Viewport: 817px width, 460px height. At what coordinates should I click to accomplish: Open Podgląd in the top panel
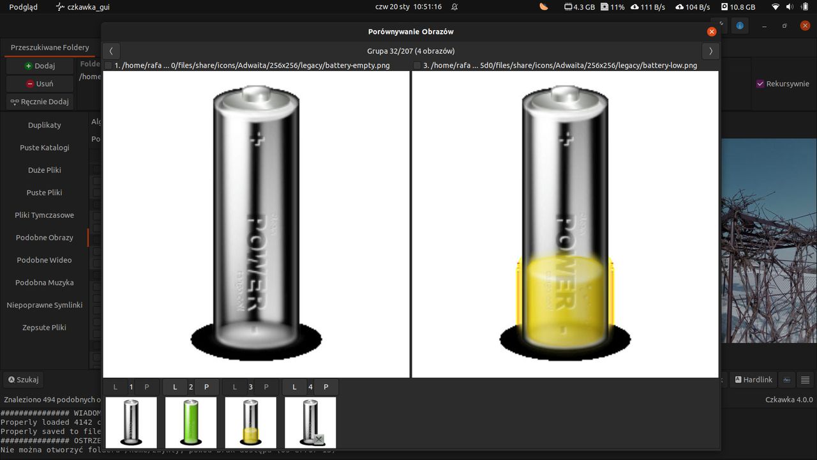pyautogui.click(x=24, y=7)
